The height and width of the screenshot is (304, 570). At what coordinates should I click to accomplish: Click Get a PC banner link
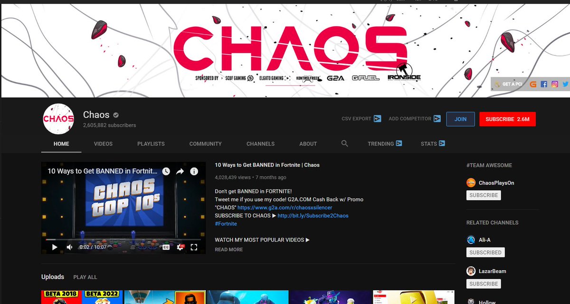click(508, 84)
